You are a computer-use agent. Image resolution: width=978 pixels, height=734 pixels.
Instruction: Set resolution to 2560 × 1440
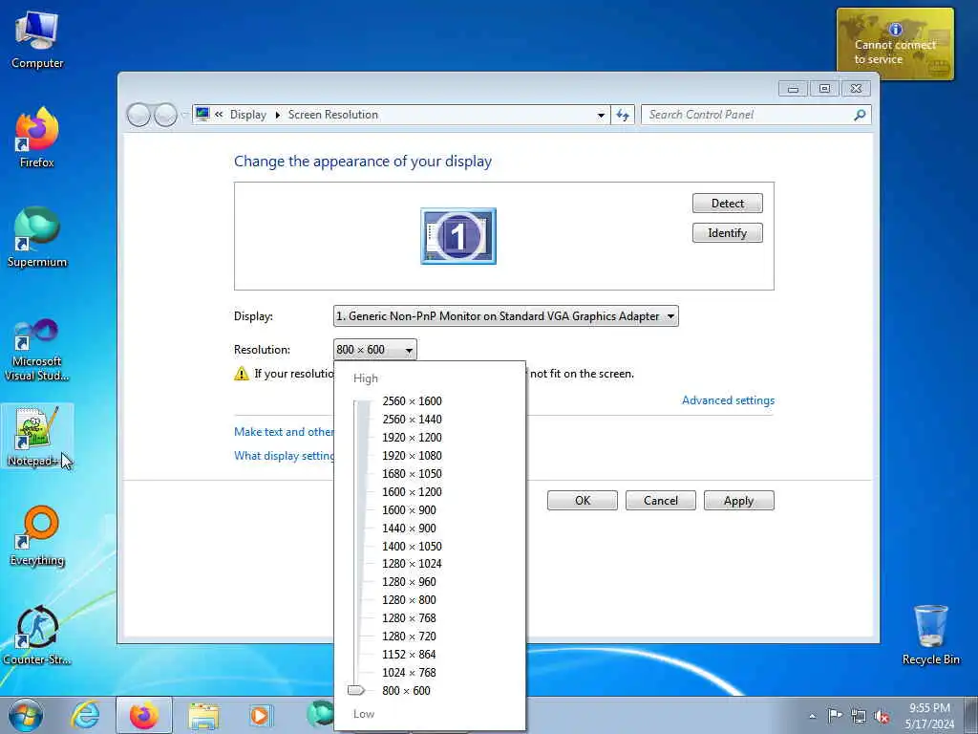(412, 419)
